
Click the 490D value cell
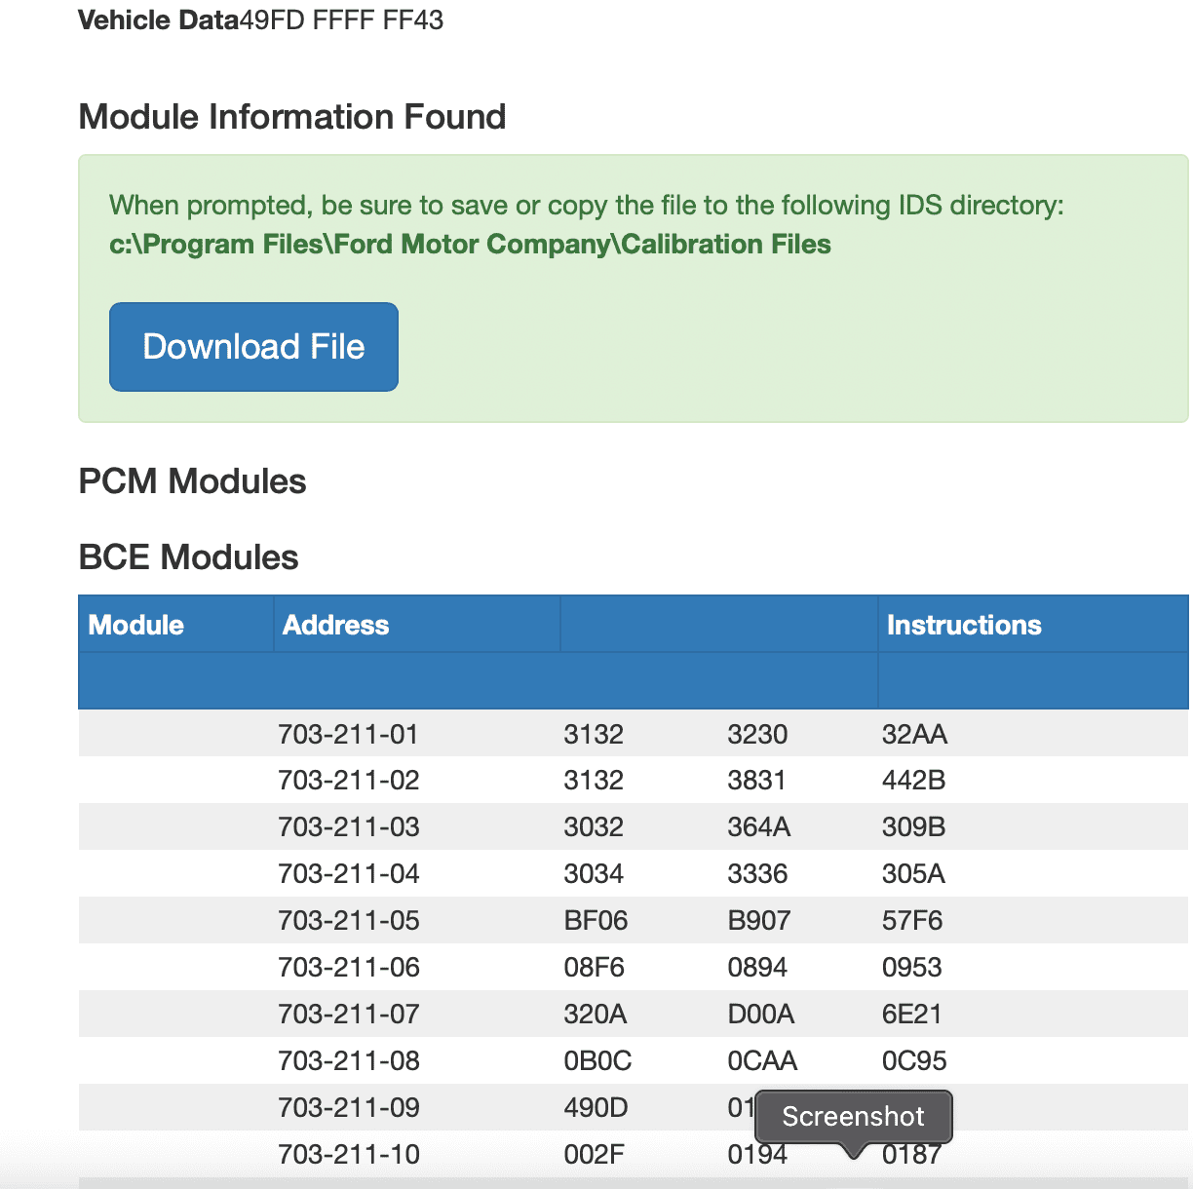[x=596, y=1107]
